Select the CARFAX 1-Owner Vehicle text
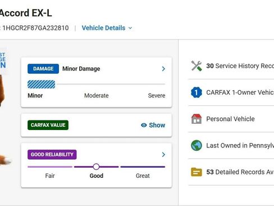This screenshot has width=274, height=206. (240, 92)
